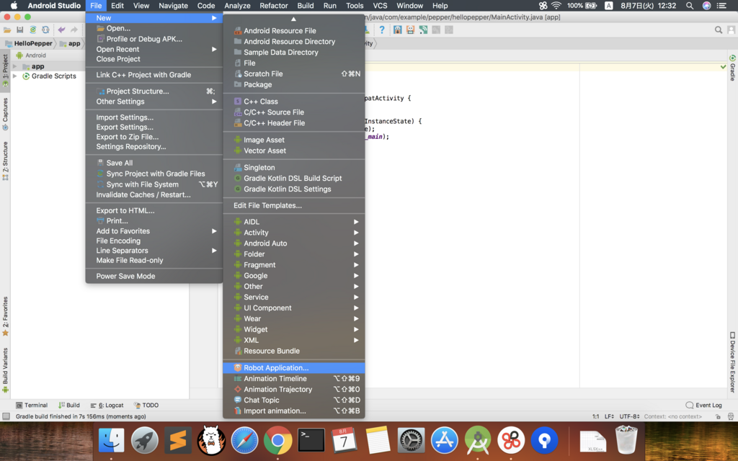Viewport: 738px width, 461px height.
Task: Launch Android Studio dock icon
Action: coord(477,440)
